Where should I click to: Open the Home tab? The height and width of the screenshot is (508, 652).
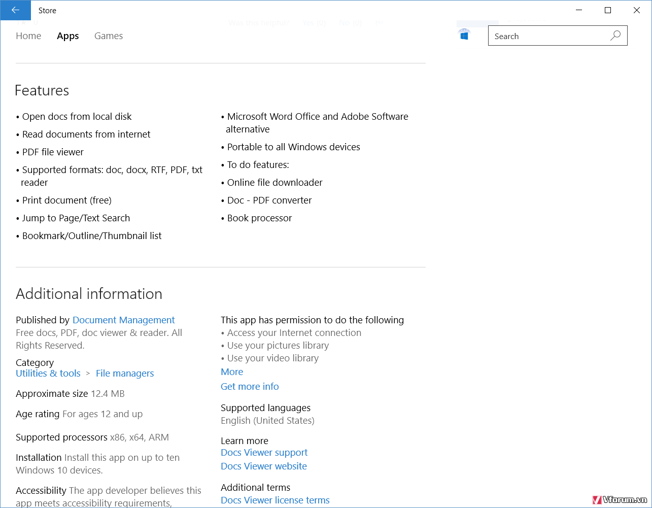pyautogui.click(x=28, y=36)
